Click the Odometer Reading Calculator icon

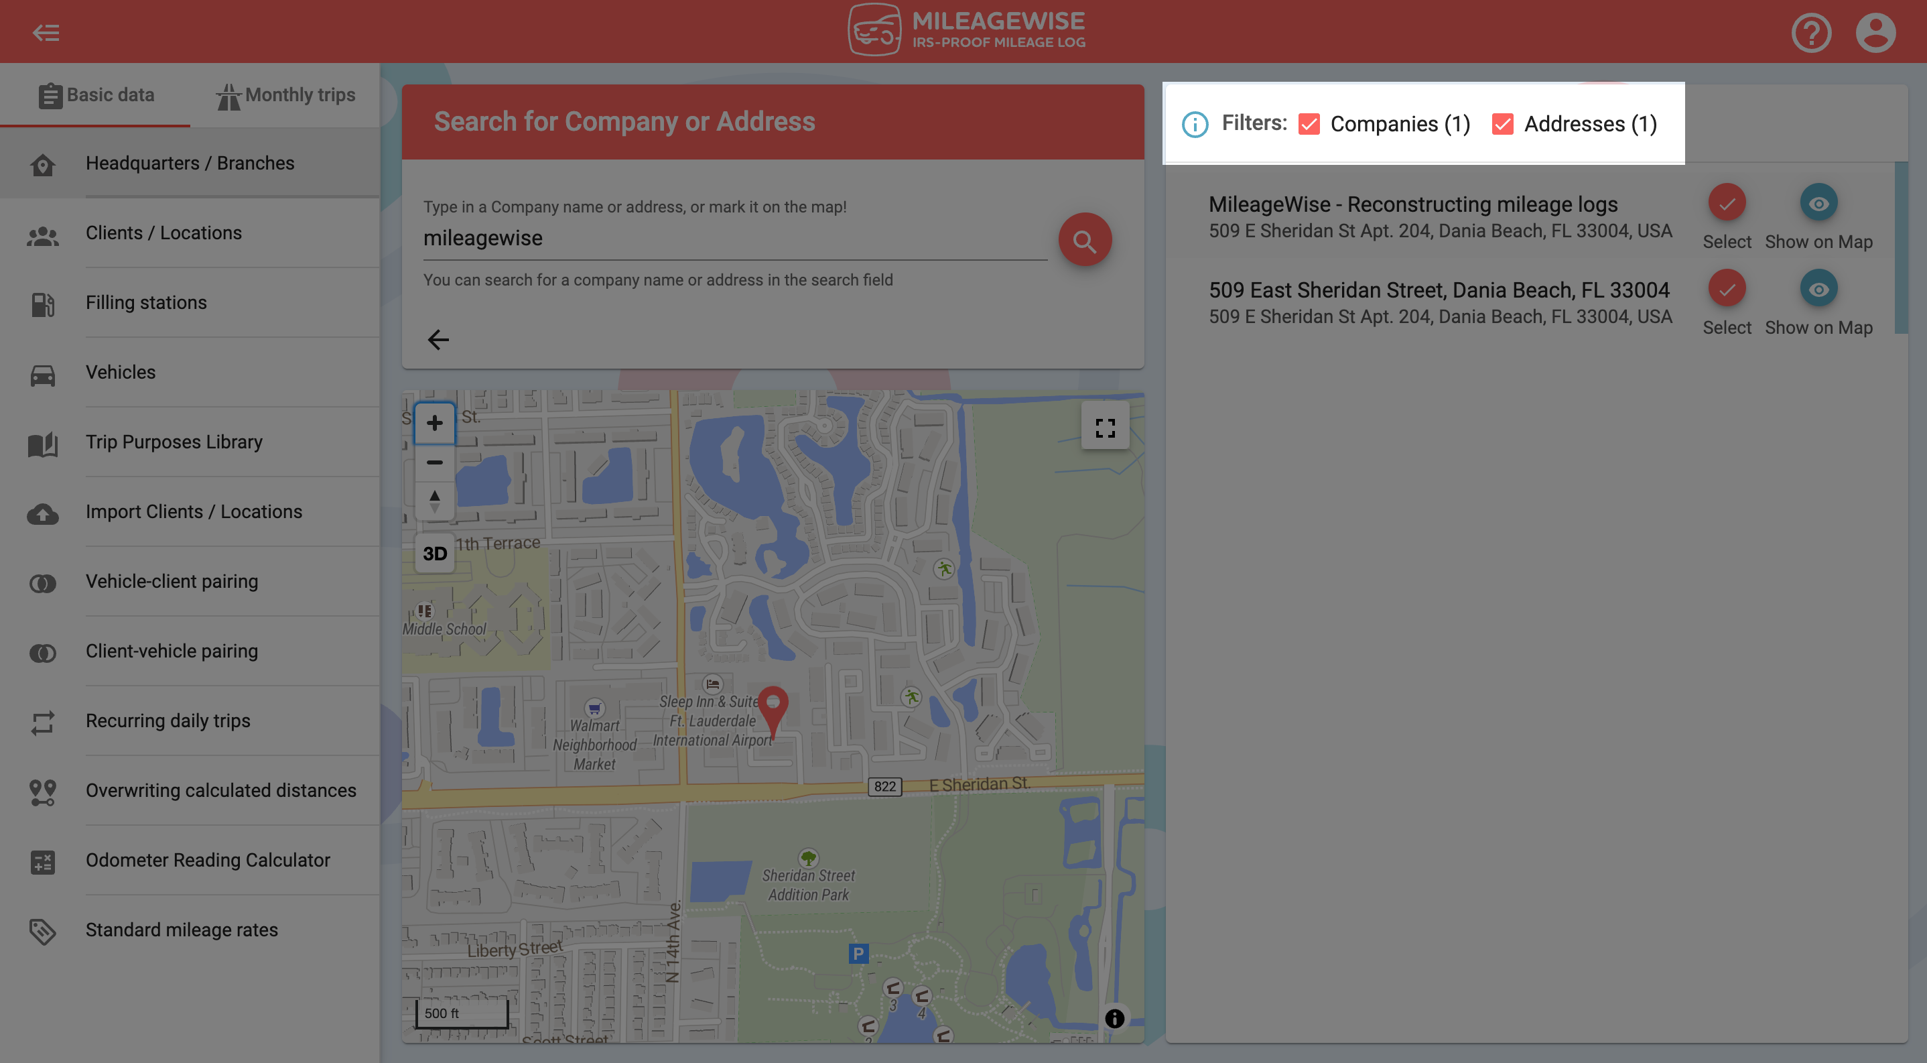(x=43, y=862)
